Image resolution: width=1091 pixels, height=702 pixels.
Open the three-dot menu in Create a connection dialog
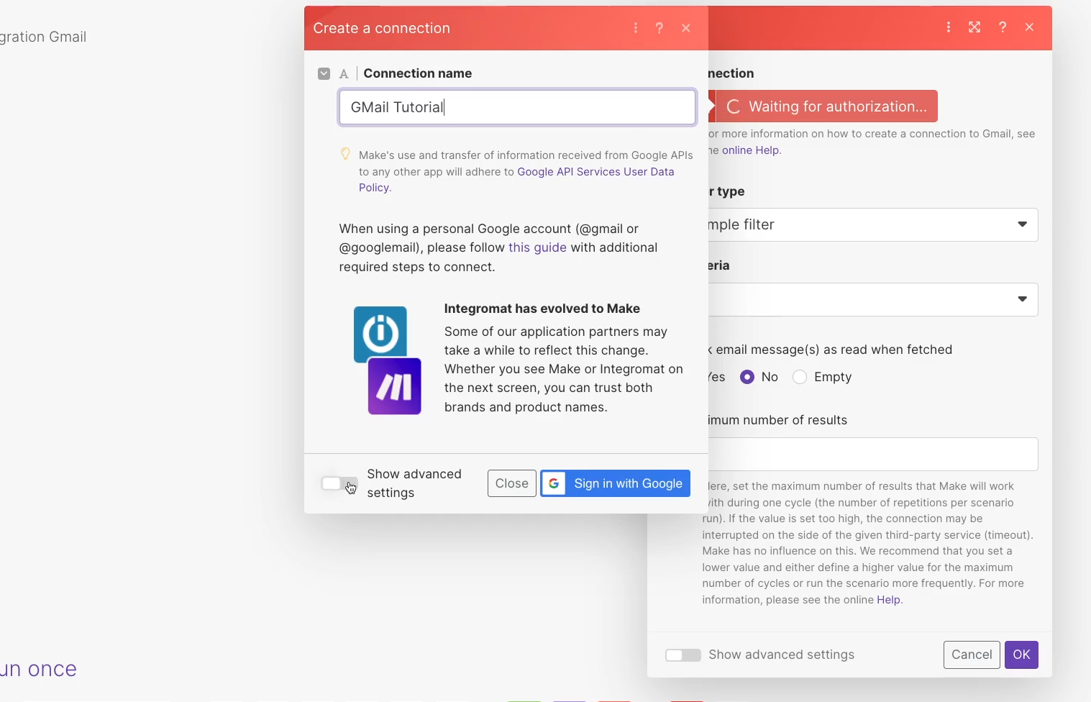click(x=636, y=28)
